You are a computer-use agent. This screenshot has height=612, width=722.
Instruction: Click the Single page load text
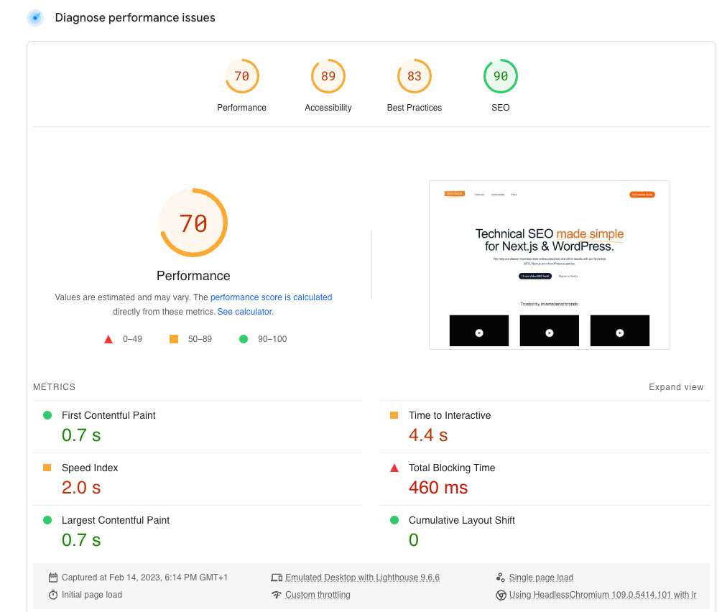point(541,578)
